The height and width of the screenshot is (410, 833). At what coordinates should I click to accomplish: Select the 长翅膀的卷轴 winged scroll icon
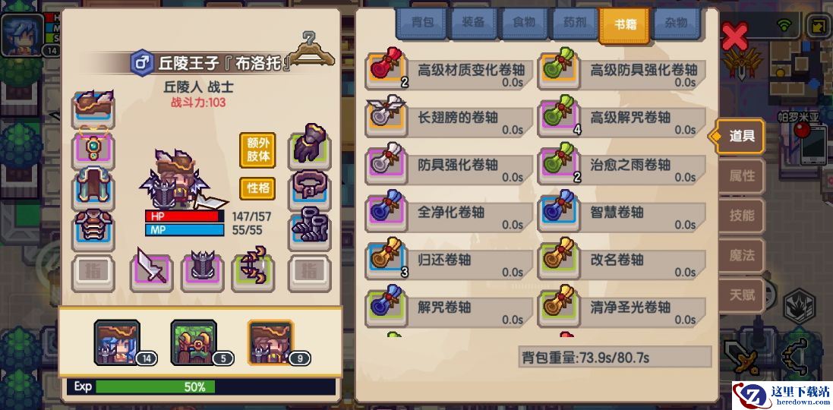[x=387, y=116]
